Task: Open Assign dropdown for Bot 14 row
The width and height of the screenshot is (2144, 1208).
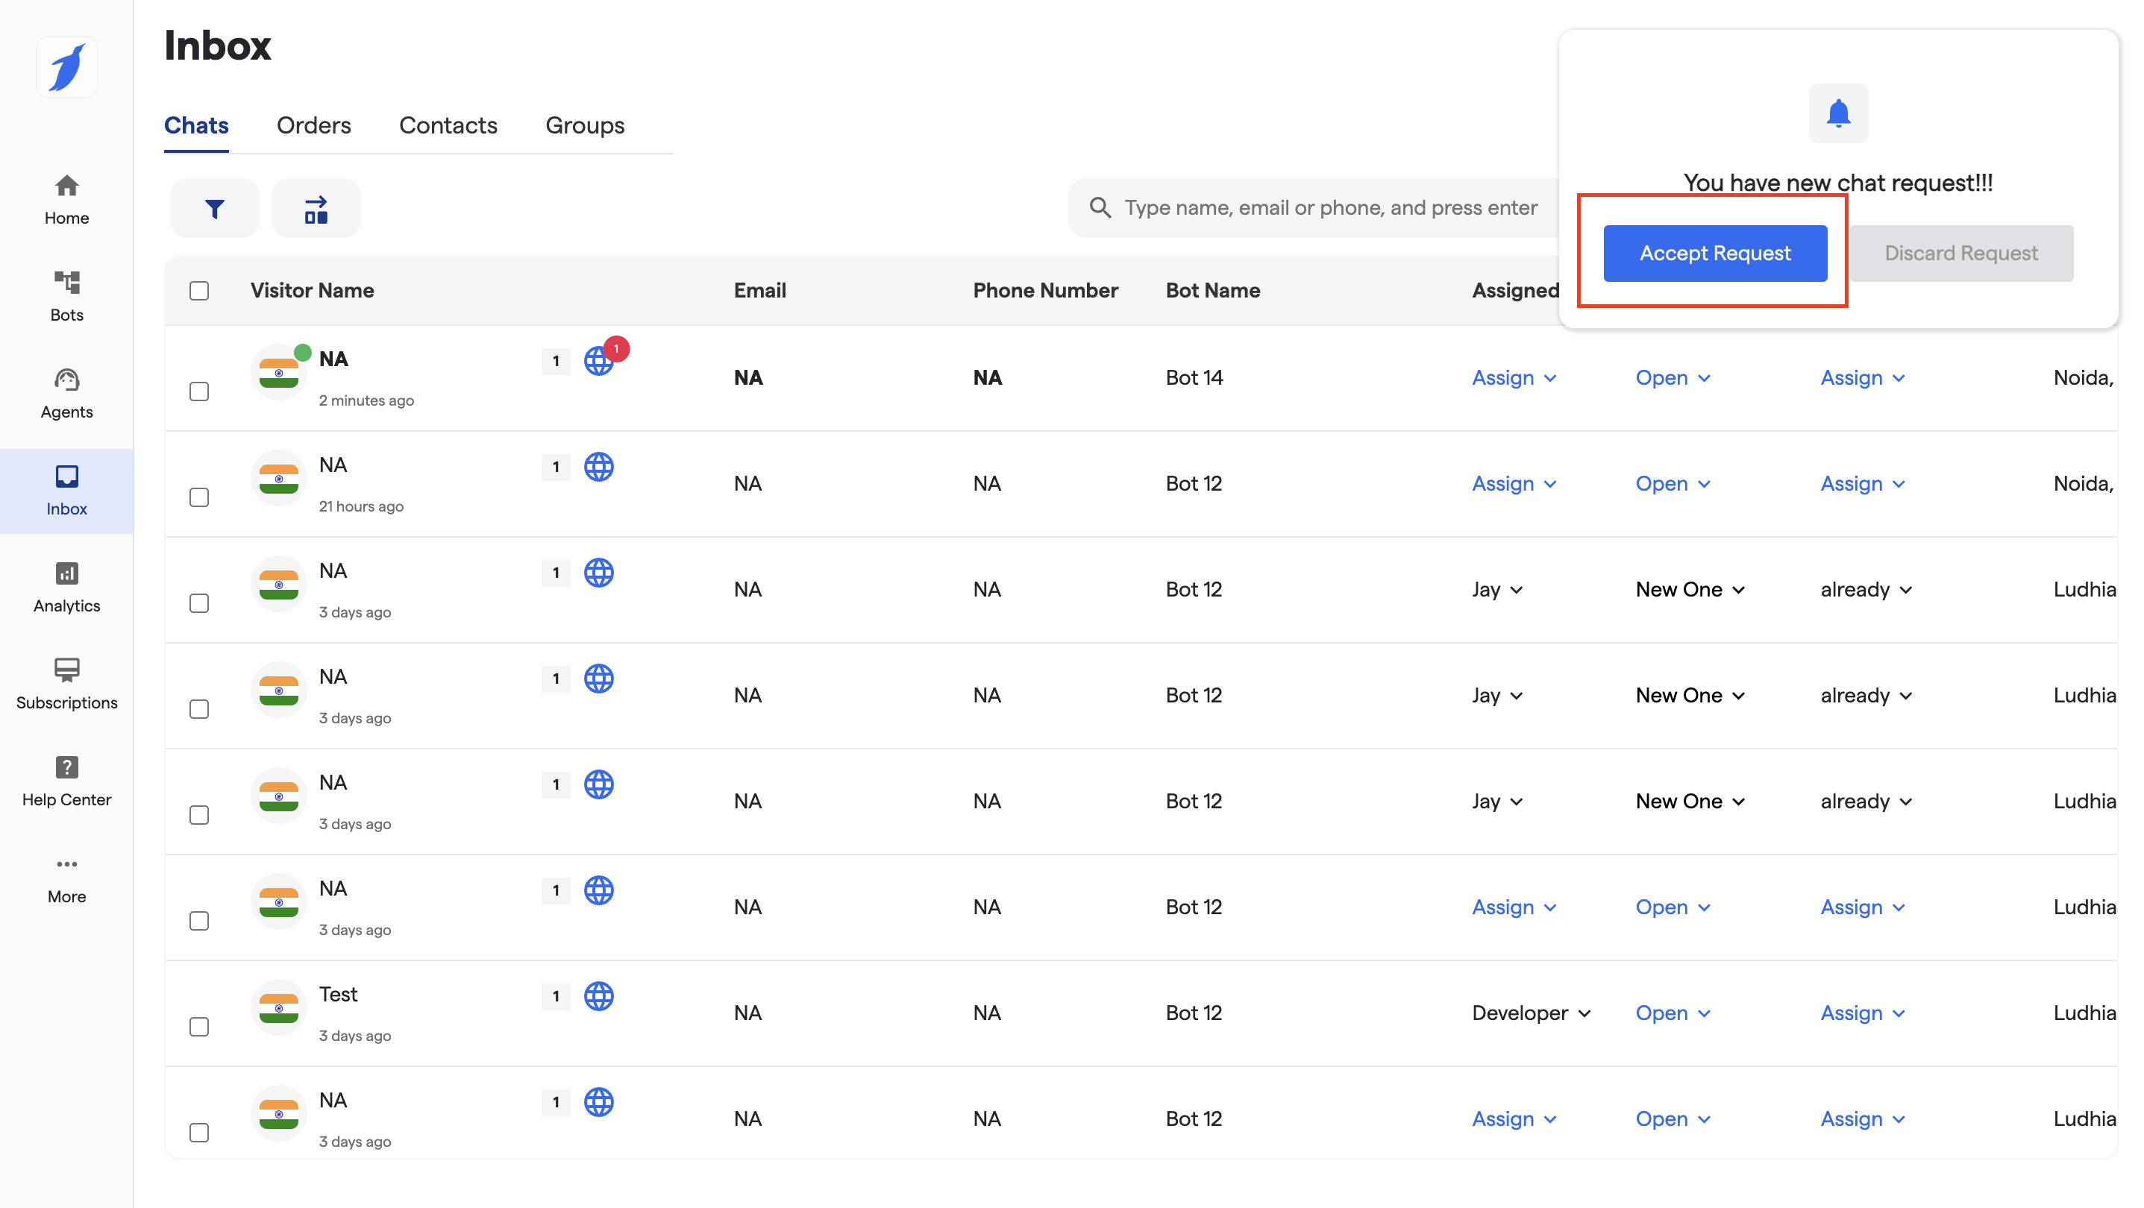Action: pos(1514,378)
